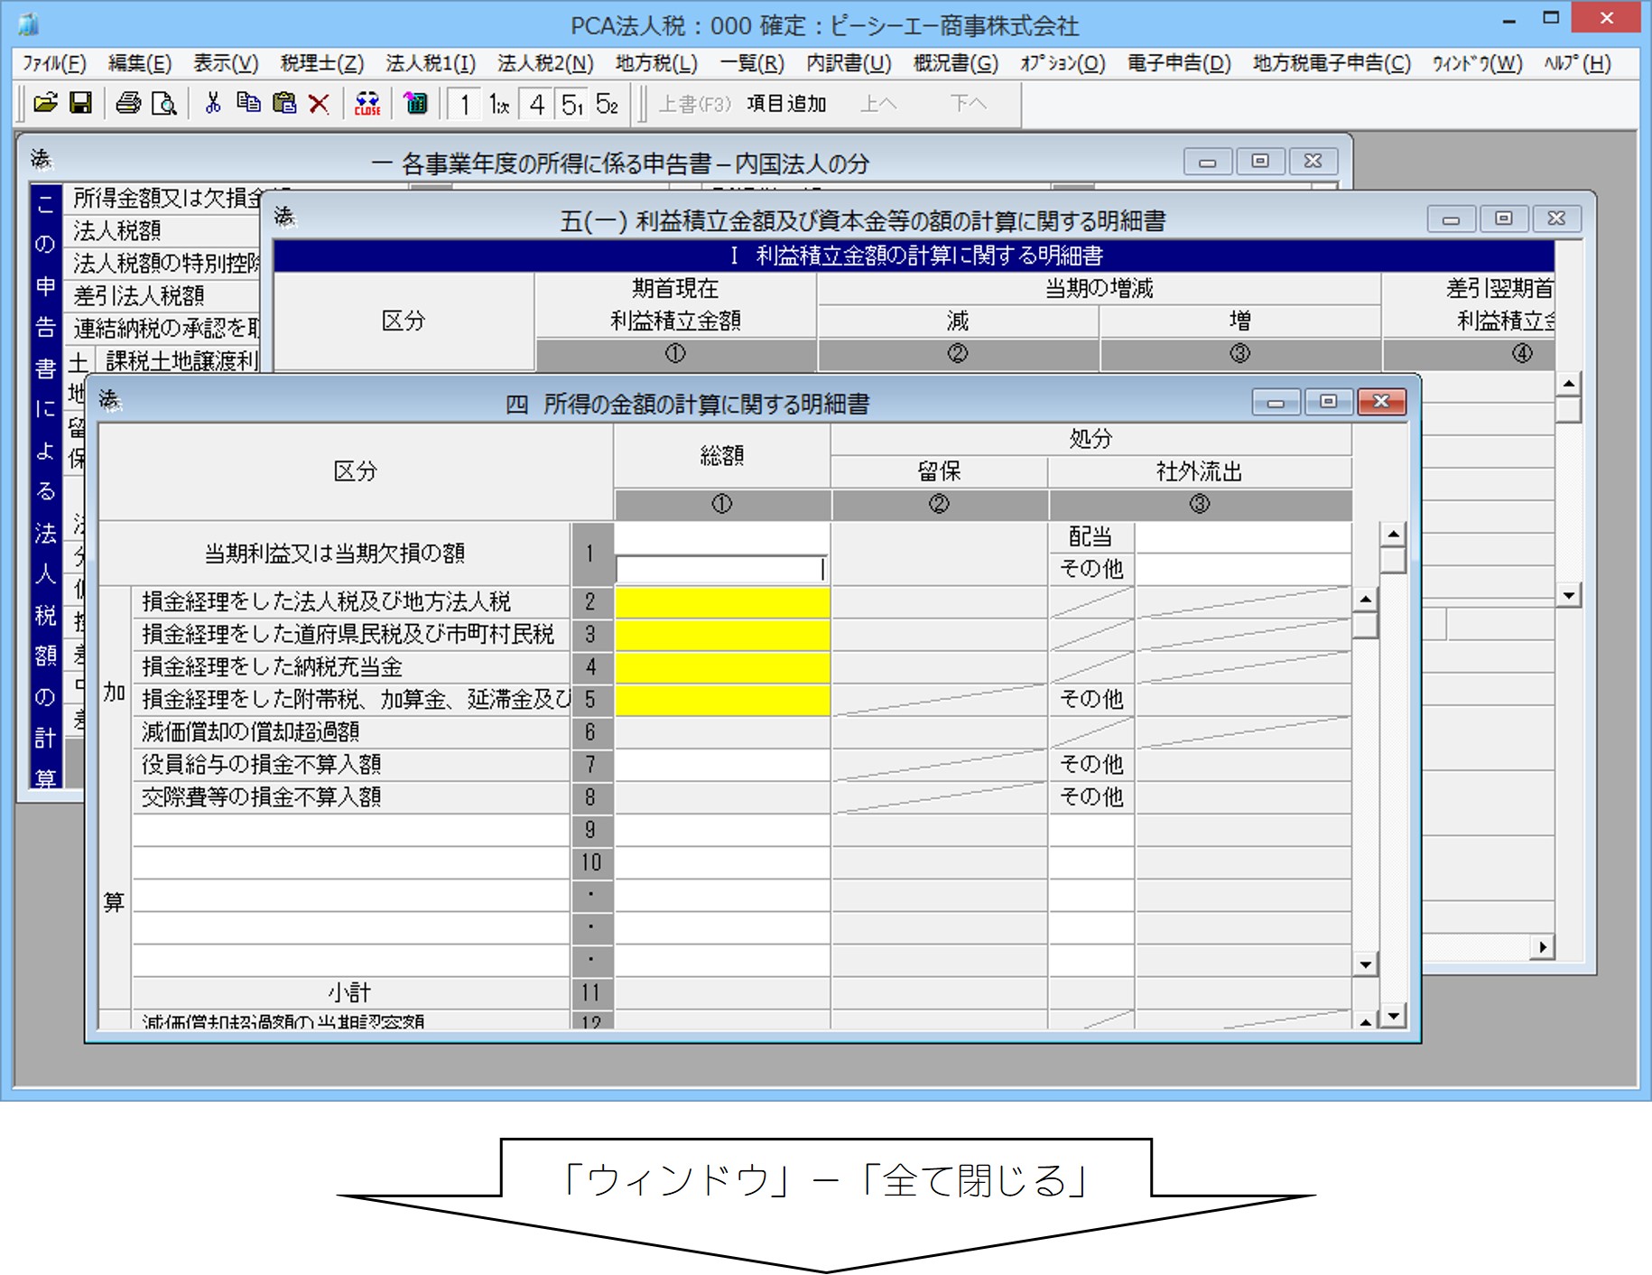Screen dimensions: 1652x1275
Task: Select the form 5₁ toolbar button
Action: tap(572, 105)
